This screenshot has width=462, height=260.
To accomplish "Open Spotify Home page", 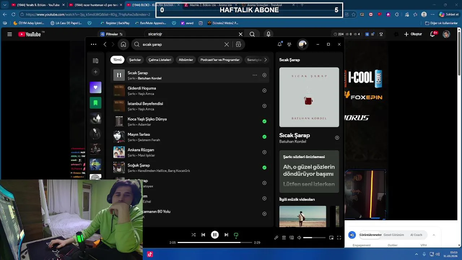I will coord(123,44).
